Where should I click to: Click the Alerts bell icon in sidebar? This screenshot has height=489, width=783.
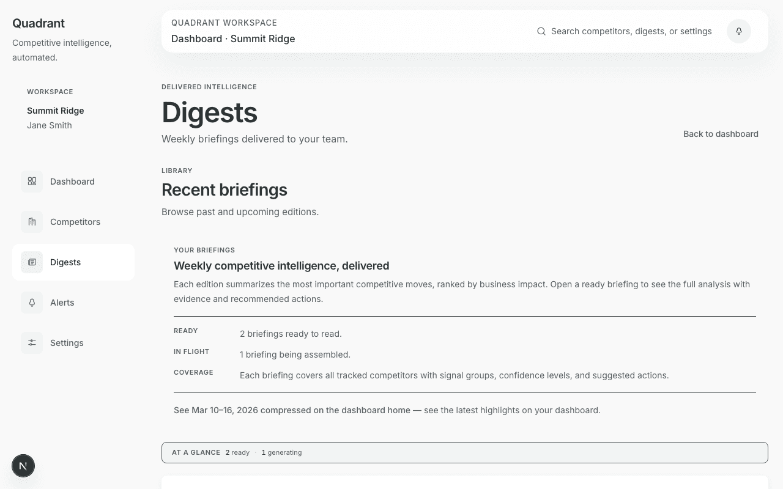[x=32, y=303]
